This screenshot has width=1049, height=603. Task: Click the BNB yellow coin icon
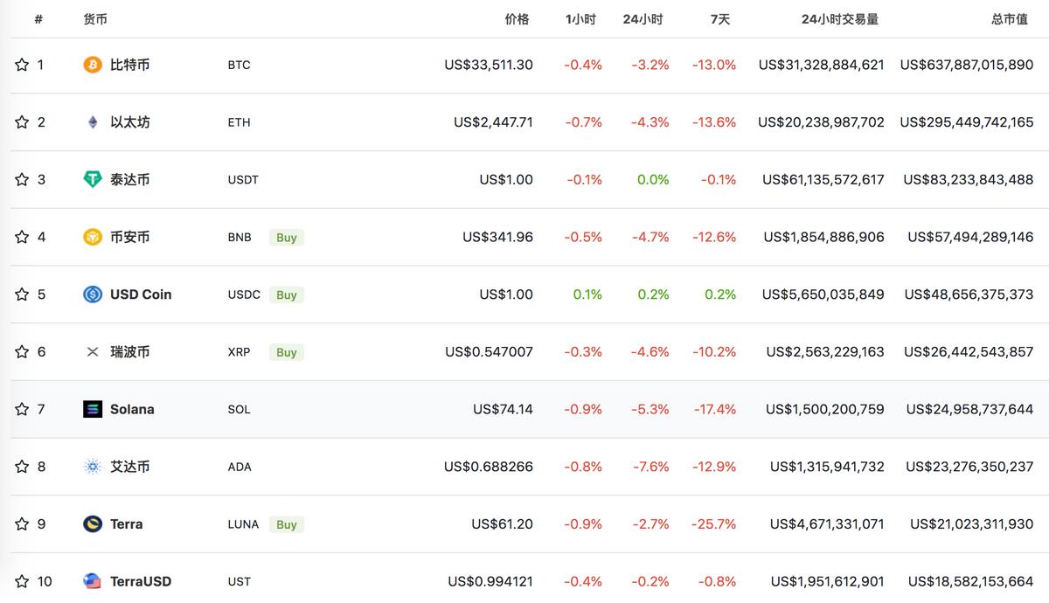93,237
